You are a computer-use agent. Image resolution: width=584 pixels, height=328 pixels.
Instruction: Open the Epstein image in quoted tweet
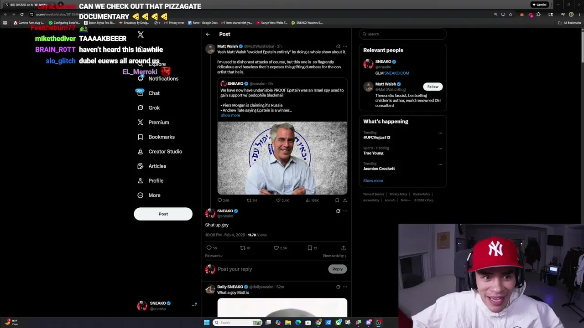[282, 158]
